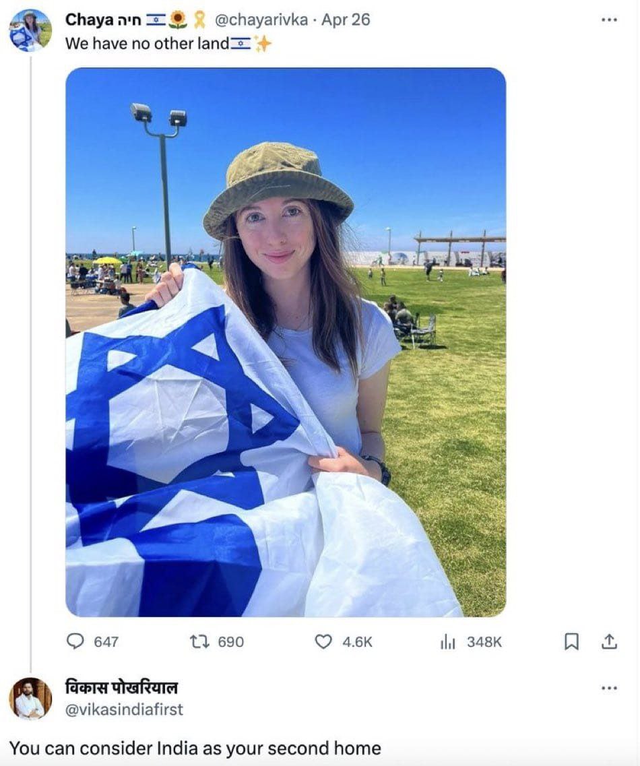Viewport: 640px width, 766px height.
Task: Like the post with the heart icon
Action: point(323,641)
